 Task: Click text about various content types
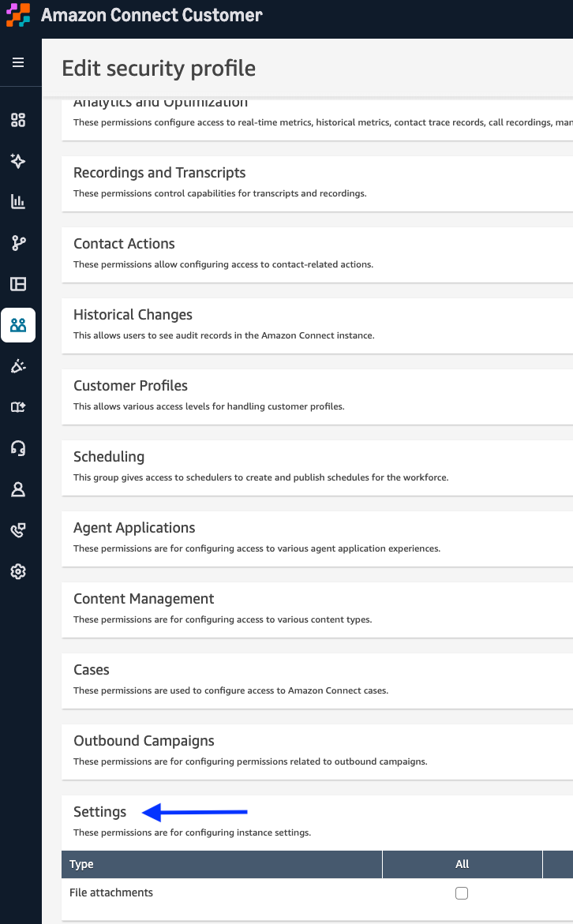223,619
